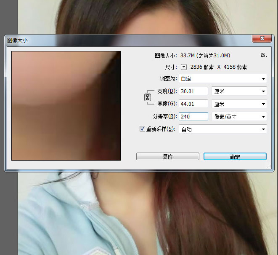The width and height of the screenshot is (278, 255).
Task: Click the 分辨率 input field with 240
Action: 193,116
